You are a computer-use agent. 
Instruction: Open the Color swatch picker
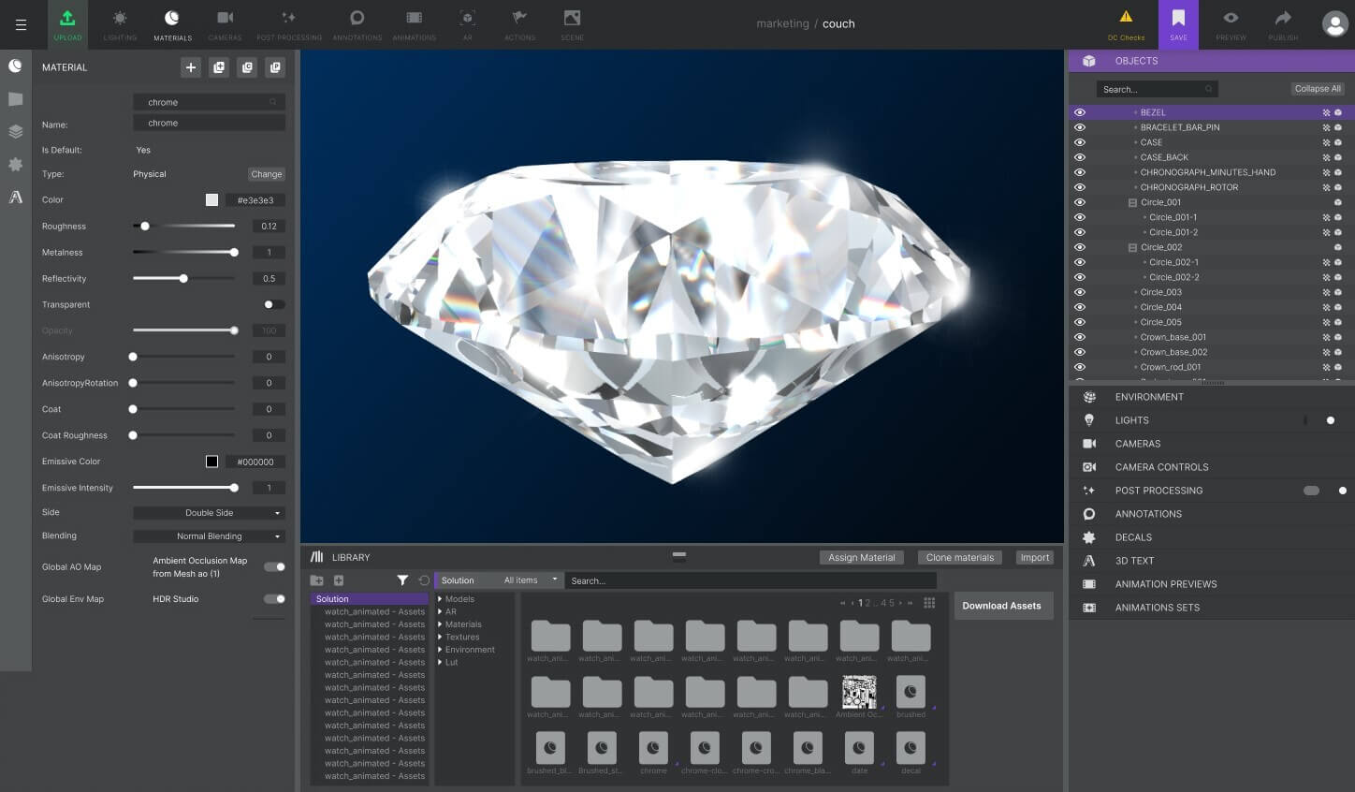coord(212,200)
